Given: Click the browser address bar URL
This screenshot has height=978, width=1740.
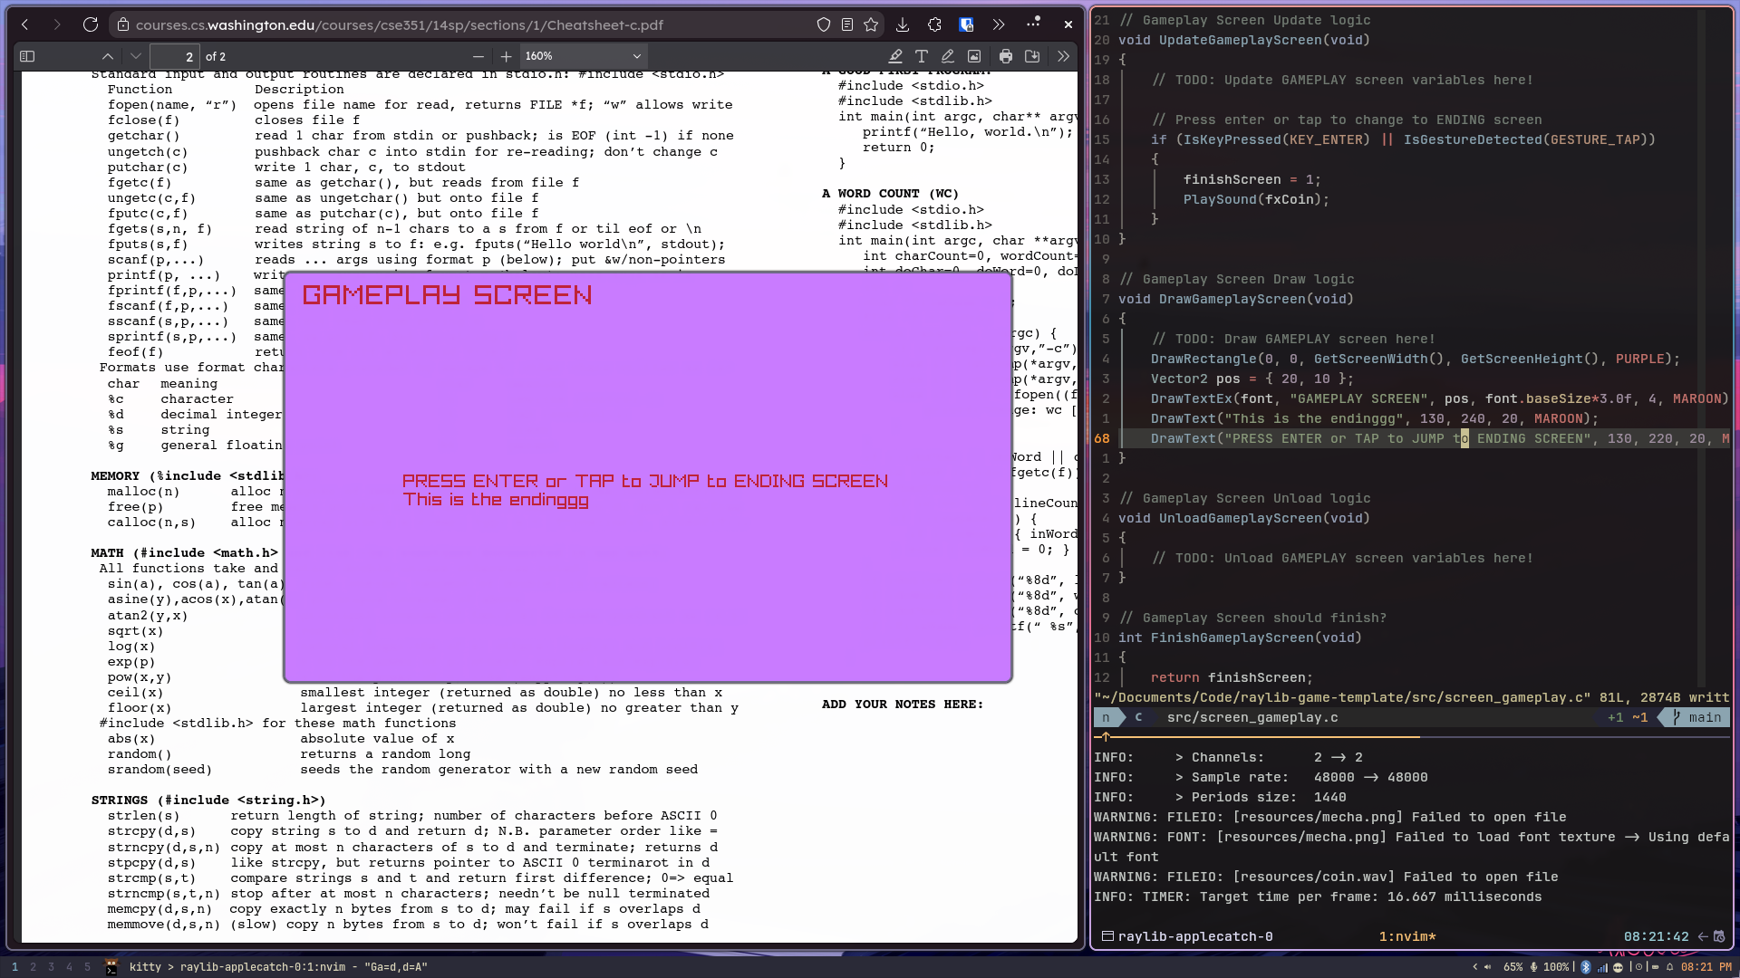Looking at the screenshot, I should pyautogui.click(x=400, y=24).
